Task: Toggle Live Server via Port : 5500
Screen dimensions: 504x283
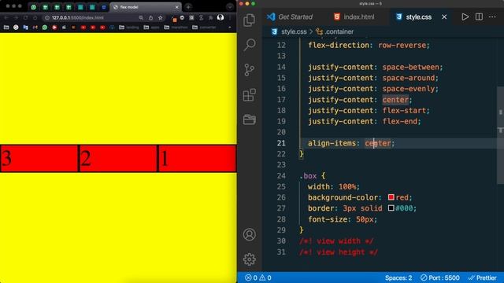Action: click(x=440, y=277)
